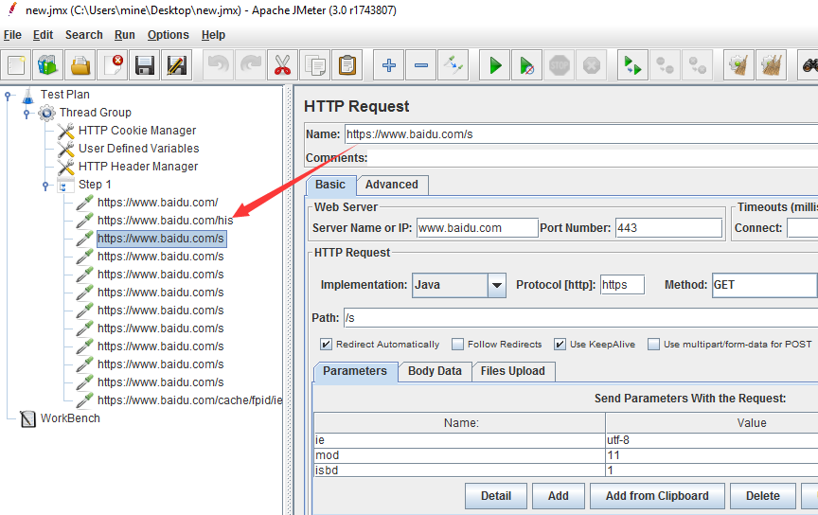Collapse the Test Plan tree node
This screenshot has width=818, height=515.
[8, 95]
